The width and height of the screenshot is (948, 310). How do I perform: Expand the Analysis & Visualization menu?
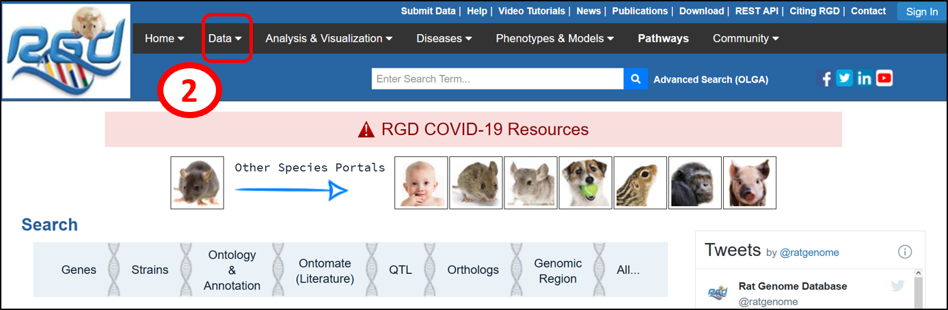pos(329,39)
